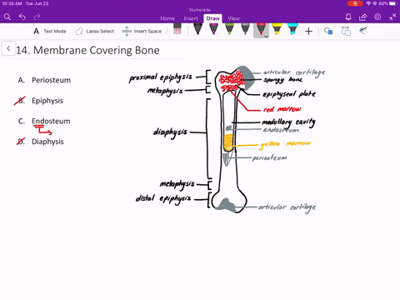The width and height of the screenshot is (400, 300).
Task: Select the red pen
Action: point(261,29)
